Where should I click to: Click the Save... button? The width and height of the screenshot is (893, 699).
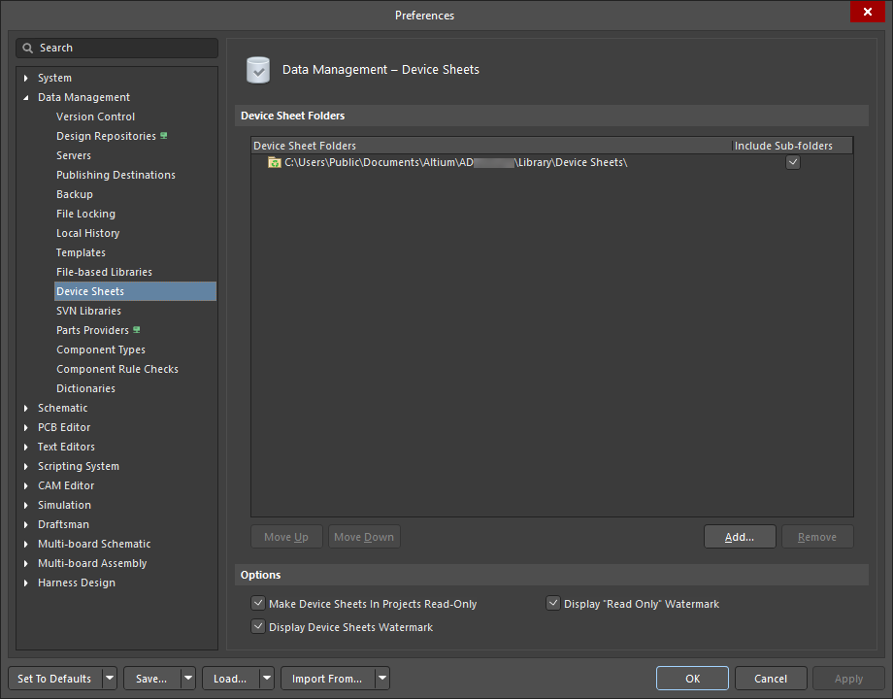151,679
